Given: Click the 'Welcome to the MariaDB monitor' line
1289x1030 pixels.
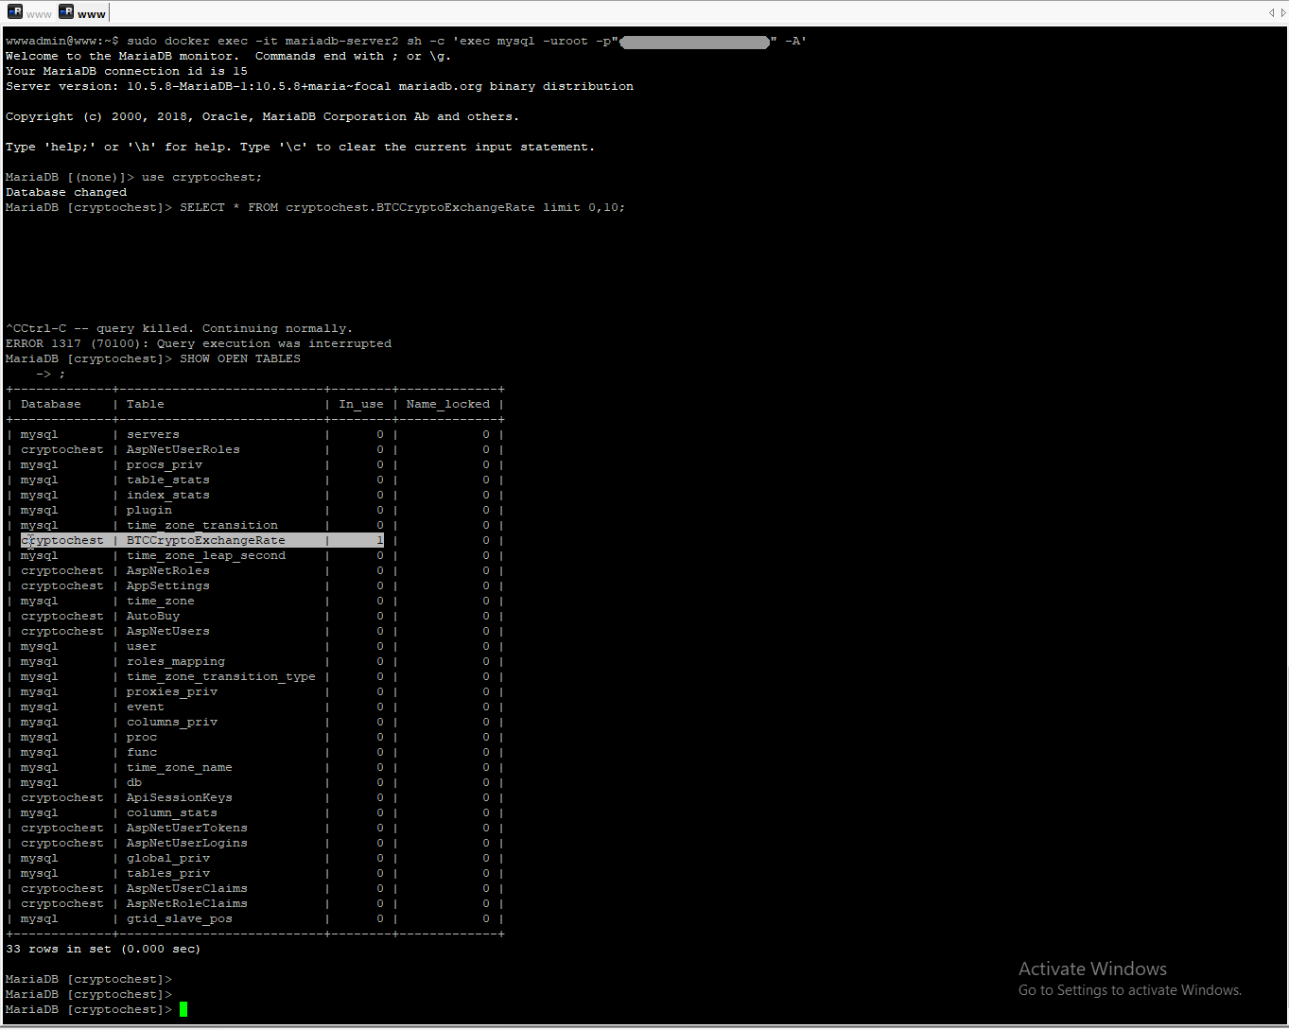Looking at the screenshot, I should (229, 56).
